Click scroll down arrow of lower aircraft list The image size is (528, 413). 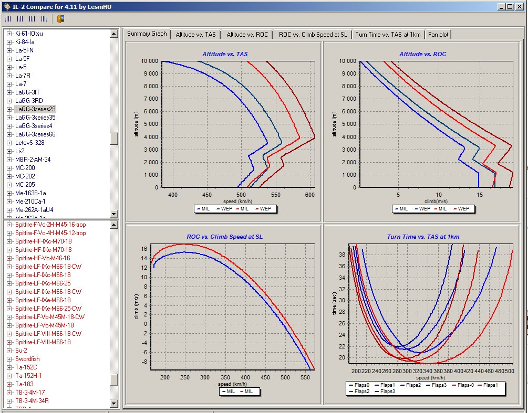[114, 404]
